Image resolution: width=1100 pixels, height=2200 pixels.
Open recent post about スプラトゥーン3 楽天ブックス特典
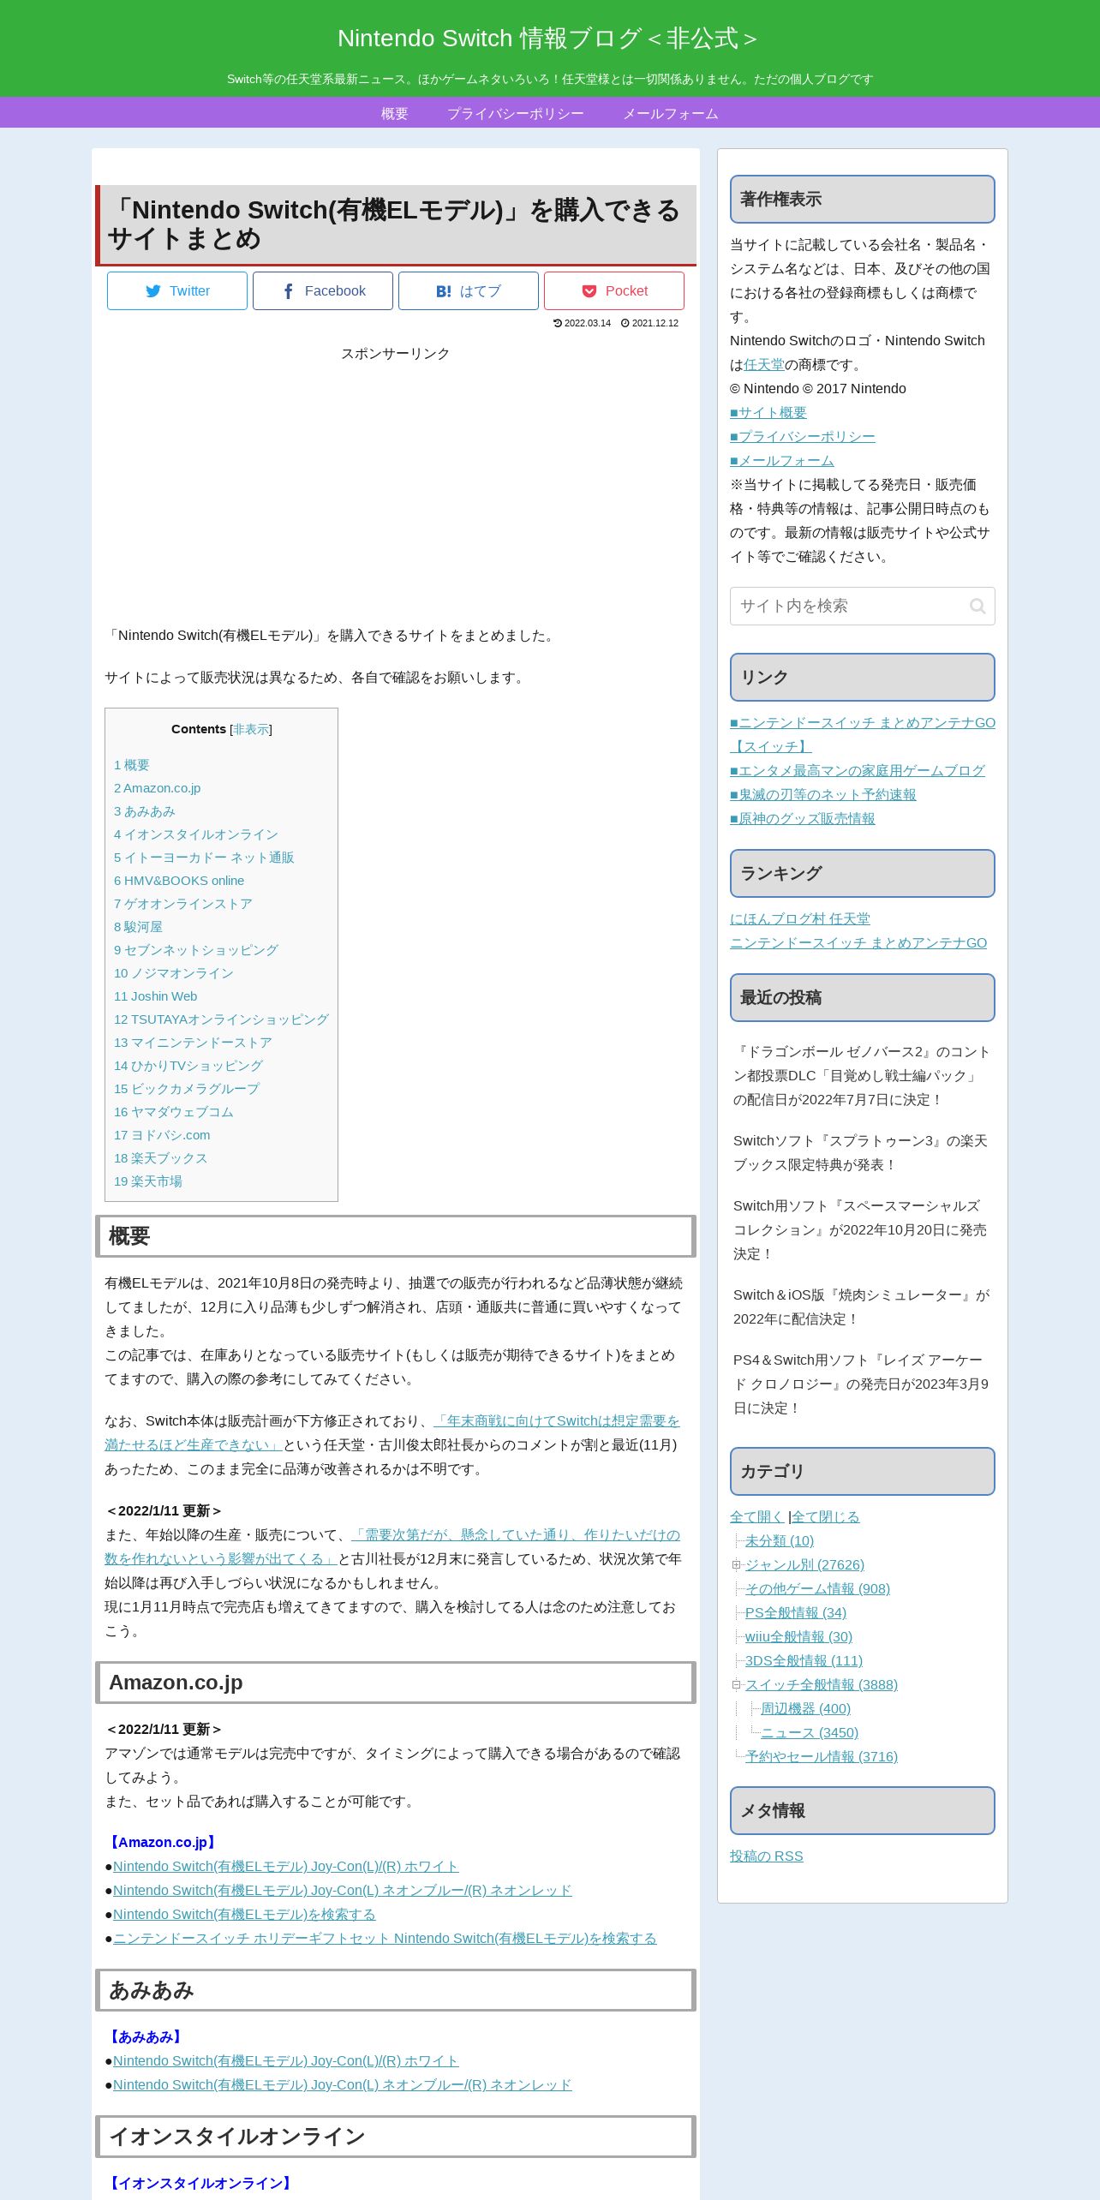[x=860, y=1153]
